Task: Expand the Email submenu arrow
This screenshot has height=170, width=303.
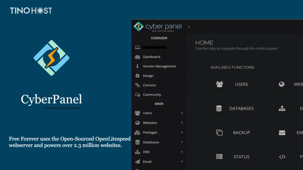Action: coord(182,161)
